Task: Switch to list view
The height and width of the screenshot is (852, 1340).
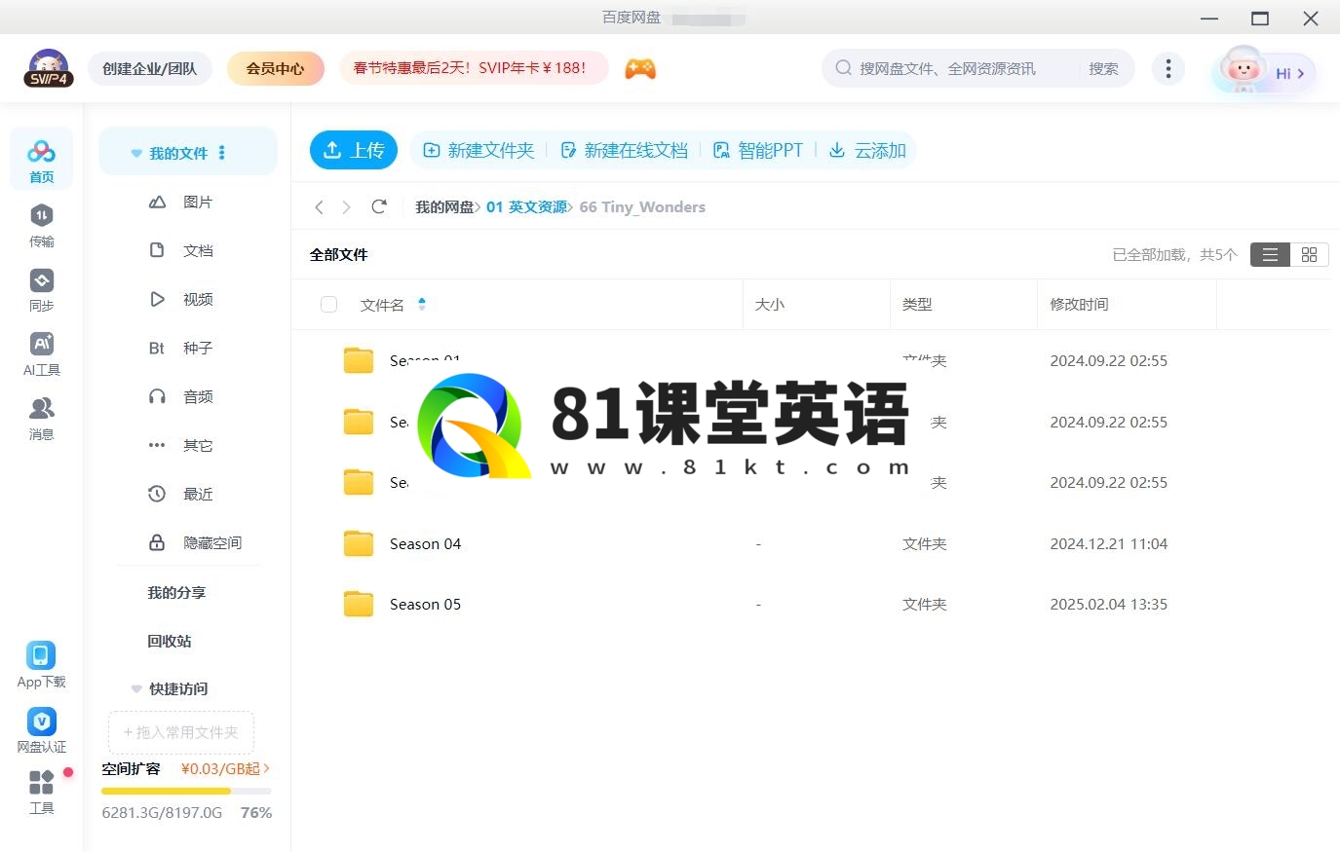Action: pyautogui.click(x=1270, y=254)
